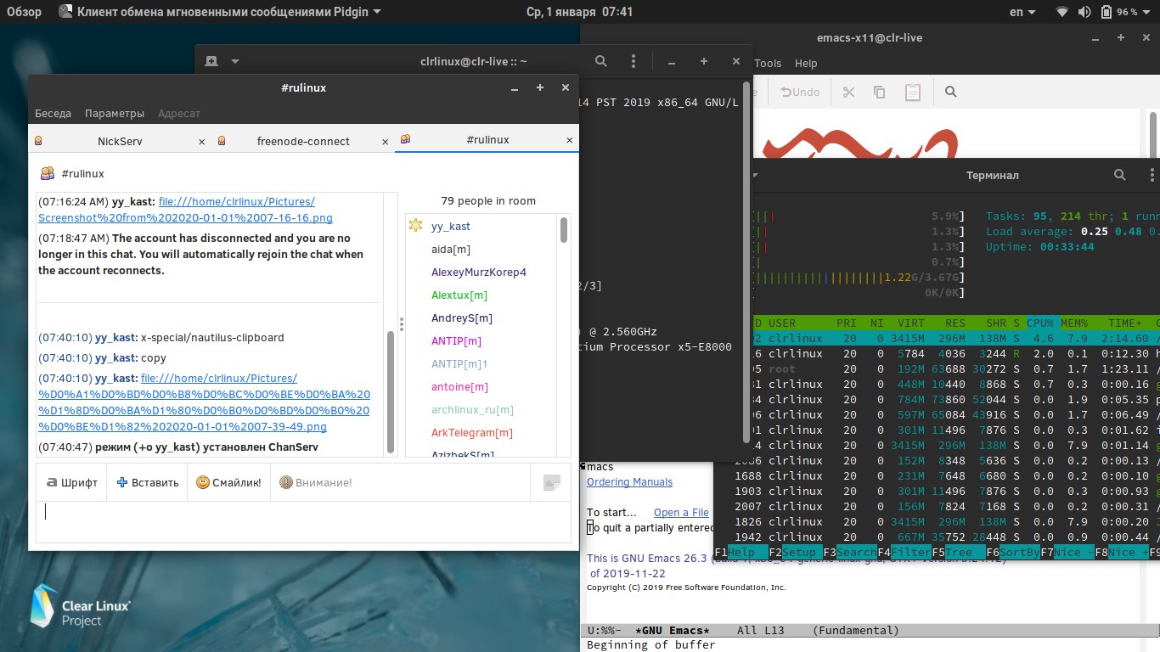Close the freenode-connect tab
This screenshot has height=652, width=1160.
click(385, 142)
